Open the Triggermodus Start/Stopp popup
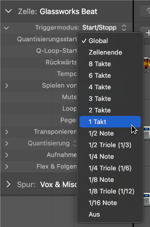 tap(104, 28)
